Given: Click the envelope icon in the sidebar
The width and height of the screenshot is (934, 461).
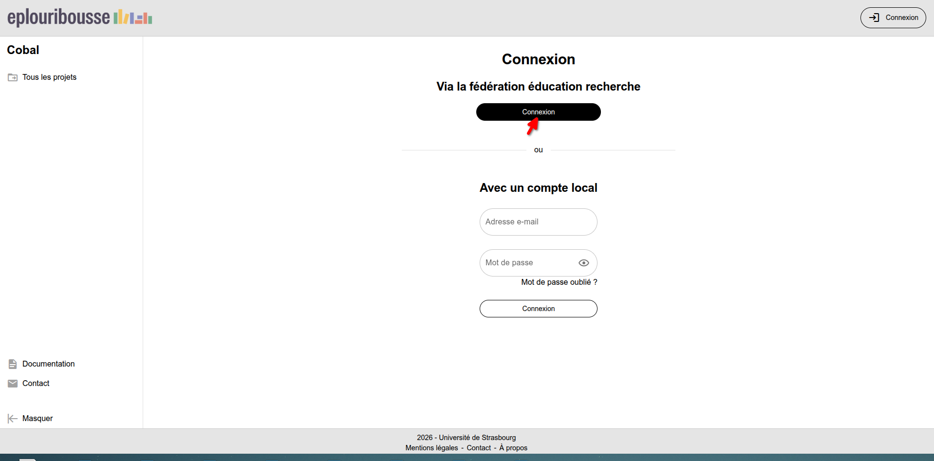Looking at the screenshot, I should (13, 384).
